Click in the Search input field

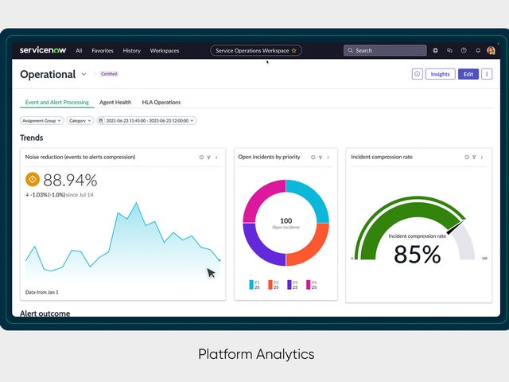click(x=385, y=50)
